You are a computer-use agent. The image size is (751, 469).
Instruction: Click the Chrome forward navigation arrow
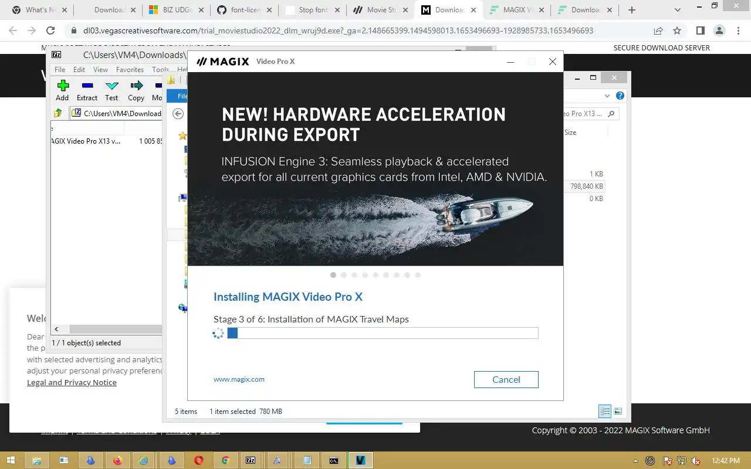(32, 30)
